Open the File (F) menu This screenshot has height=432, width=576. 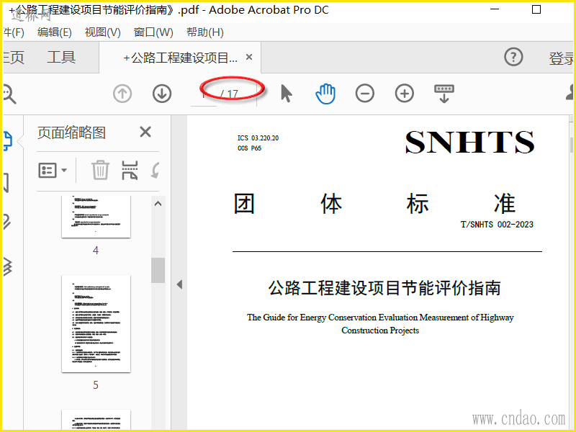click(x=14, y=32)
